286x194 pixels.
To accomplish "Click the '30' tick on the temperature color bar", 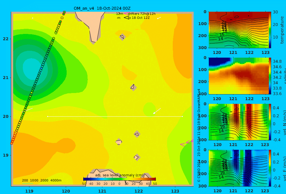I will pos(275,12).
